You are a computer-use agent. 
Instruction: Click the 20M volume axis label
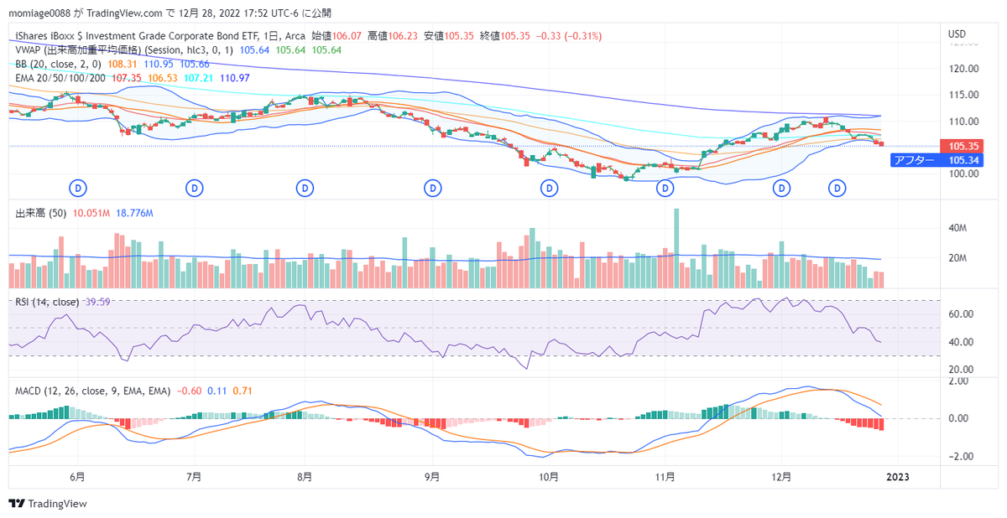(956, 257)
